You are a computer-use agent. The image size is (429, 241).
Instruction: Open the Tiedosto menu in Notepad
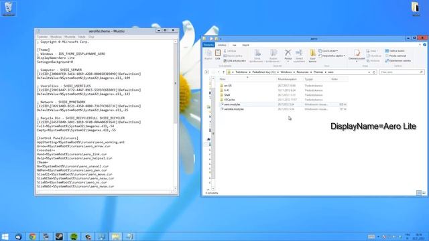pos(42,37)
